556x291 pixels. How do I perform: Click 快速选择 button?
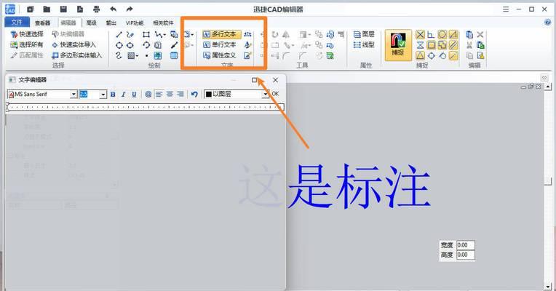[x=27, y=34]
